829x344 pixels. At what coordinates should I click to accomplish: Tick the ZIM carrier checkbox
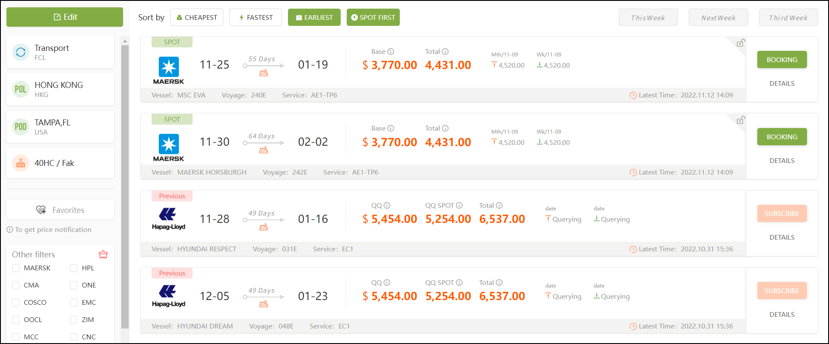click(x=74, y=320)
